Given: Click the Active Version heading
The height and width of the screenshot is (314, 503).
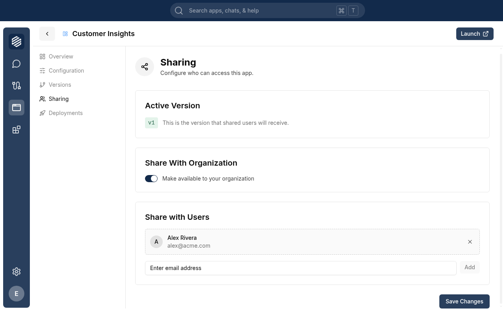Looking at the screenshot, I should click(173, 106).
